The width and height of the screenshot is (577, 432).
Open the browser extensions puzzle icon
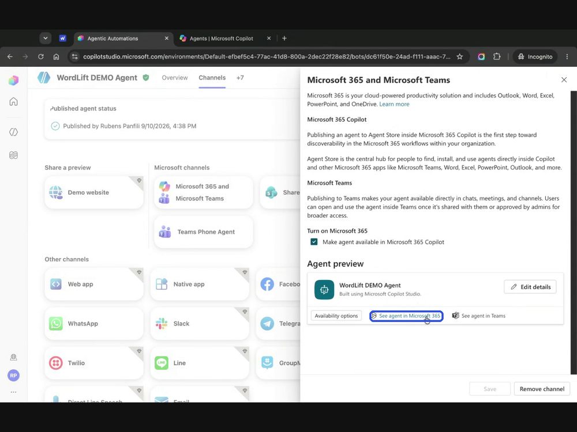[497, 56]
